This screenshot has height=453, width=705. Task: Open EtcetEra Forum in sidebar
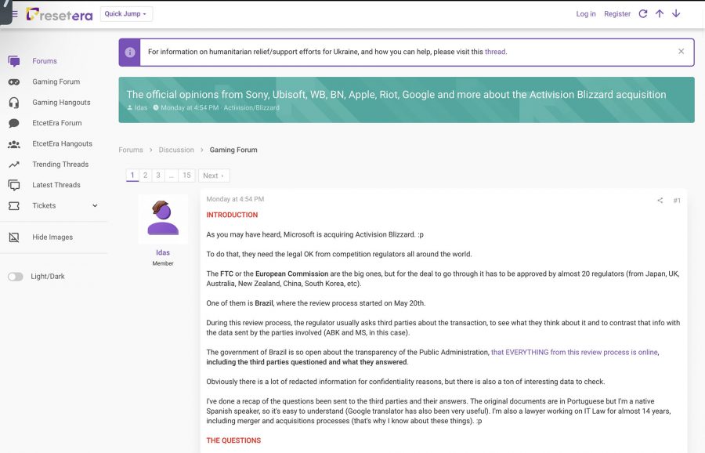tap(57, 123)
